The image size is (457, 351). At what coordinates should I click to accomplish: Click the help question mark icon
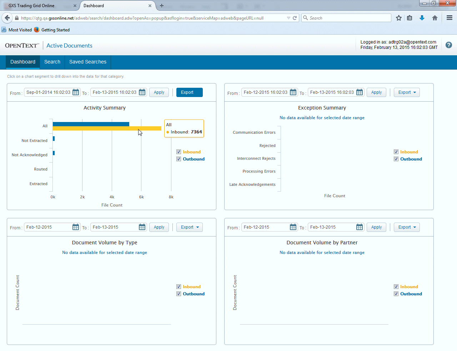(449, 45)
